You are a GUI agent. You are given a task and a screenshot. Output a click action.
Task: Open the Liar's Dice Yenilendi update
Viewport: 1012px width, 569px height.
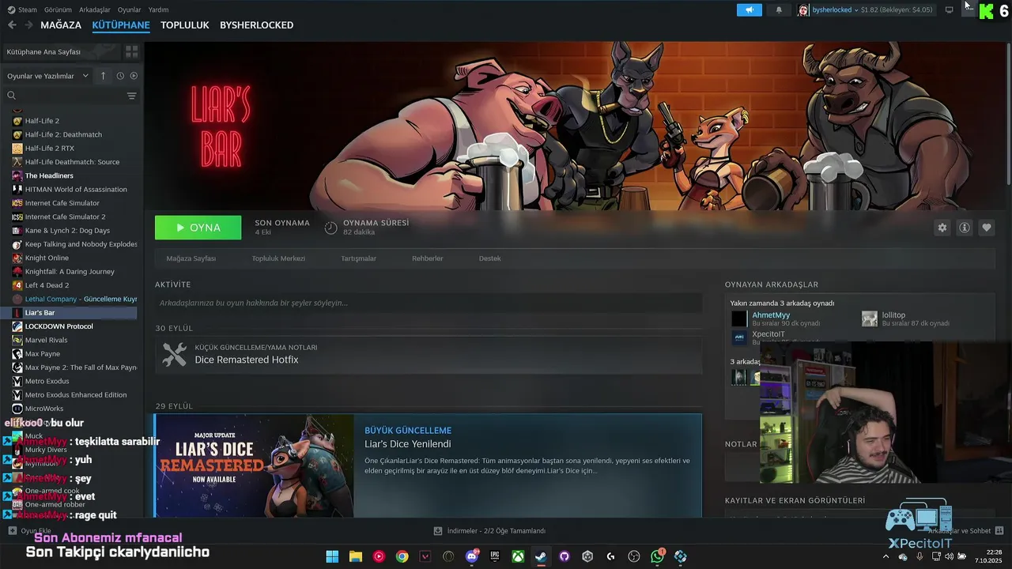tap(408, 444)
